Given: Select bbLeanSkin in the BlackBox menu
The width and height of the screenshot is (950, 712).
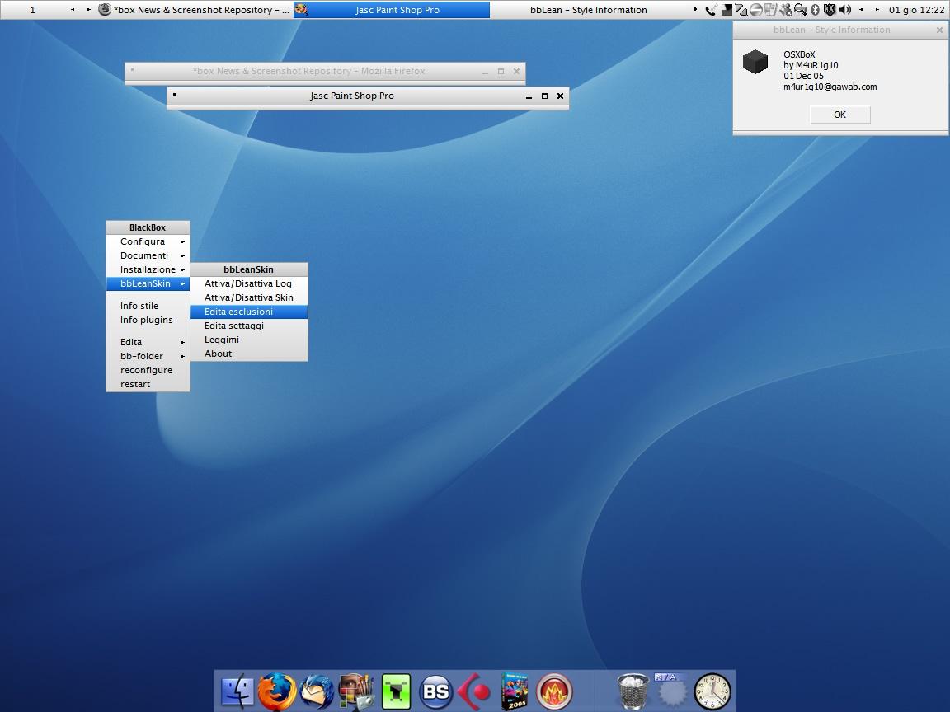Looking at the screenshot, I should point(148,283).
